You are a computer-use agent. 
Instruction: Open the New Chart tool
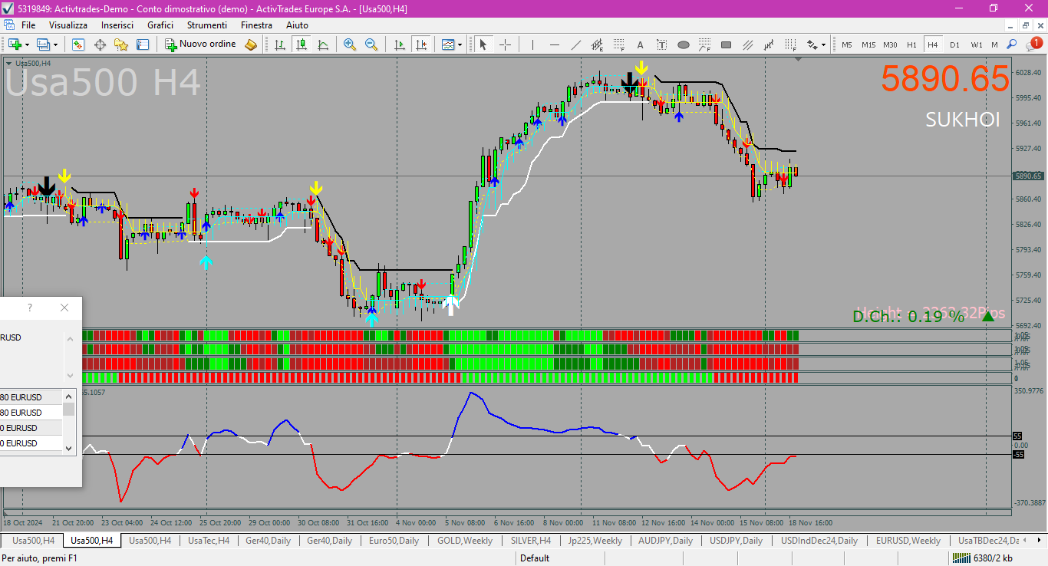pyautogui.click(x=15, y=44)
